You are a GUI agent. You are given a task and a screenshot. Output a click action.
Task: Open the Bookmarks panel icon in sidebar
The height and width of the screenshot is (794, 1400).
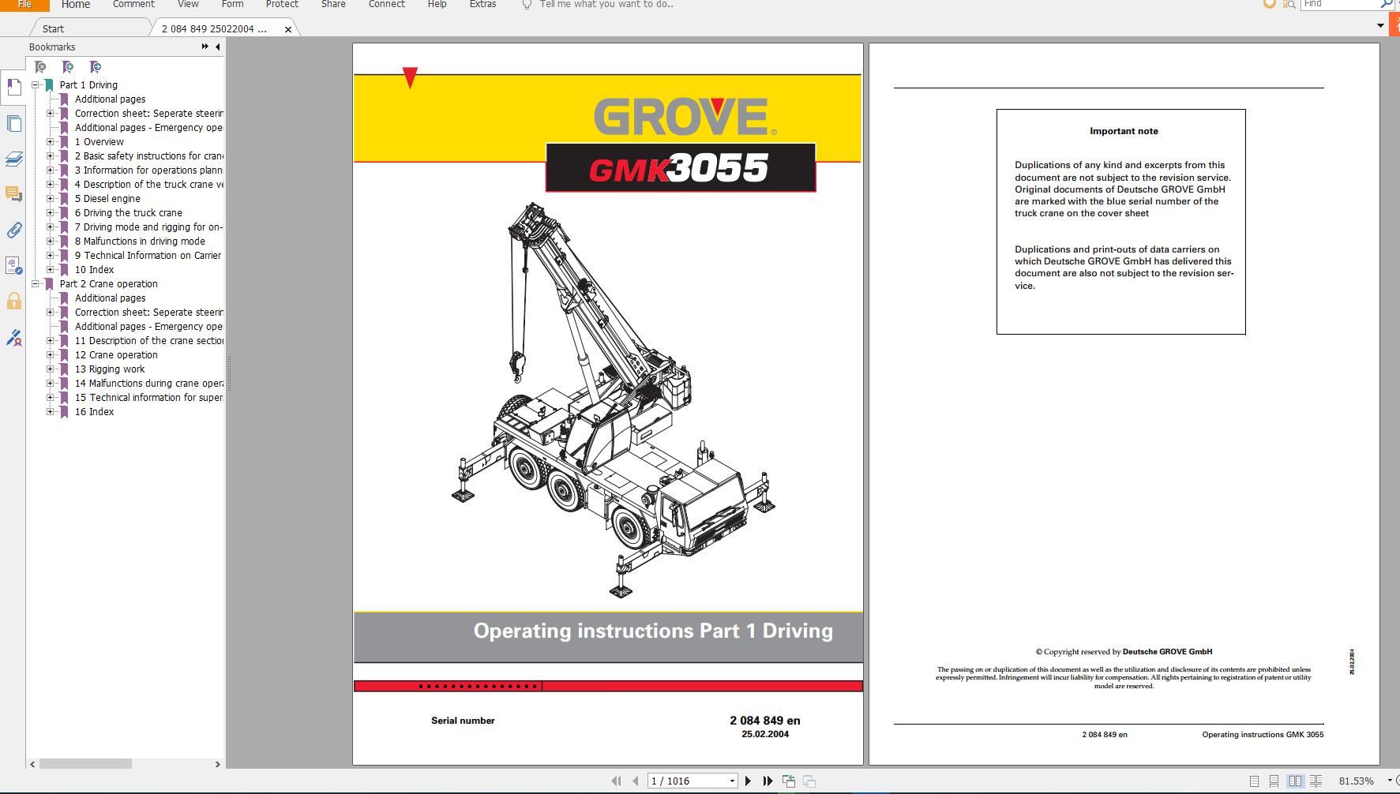click(13, 87)
